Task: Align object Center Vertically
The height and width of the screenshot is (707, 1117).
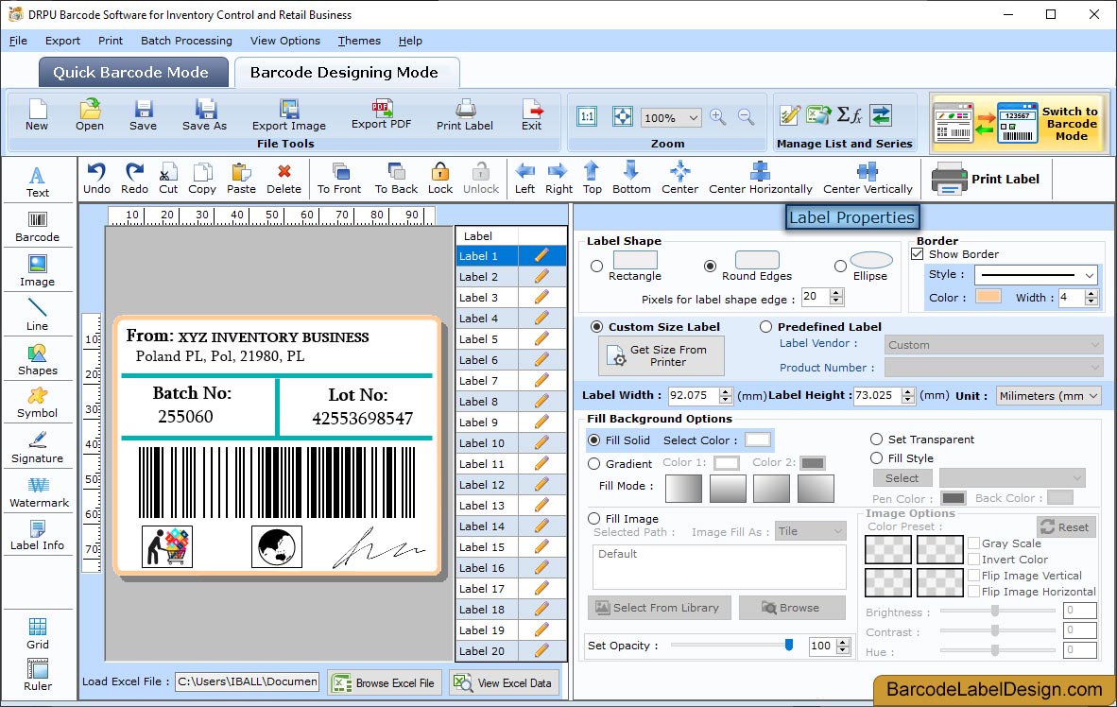Action: (868, 179)
